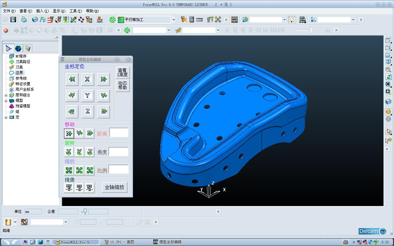
Task: Open the active toolpath dropdown
Action: (169, 30)
